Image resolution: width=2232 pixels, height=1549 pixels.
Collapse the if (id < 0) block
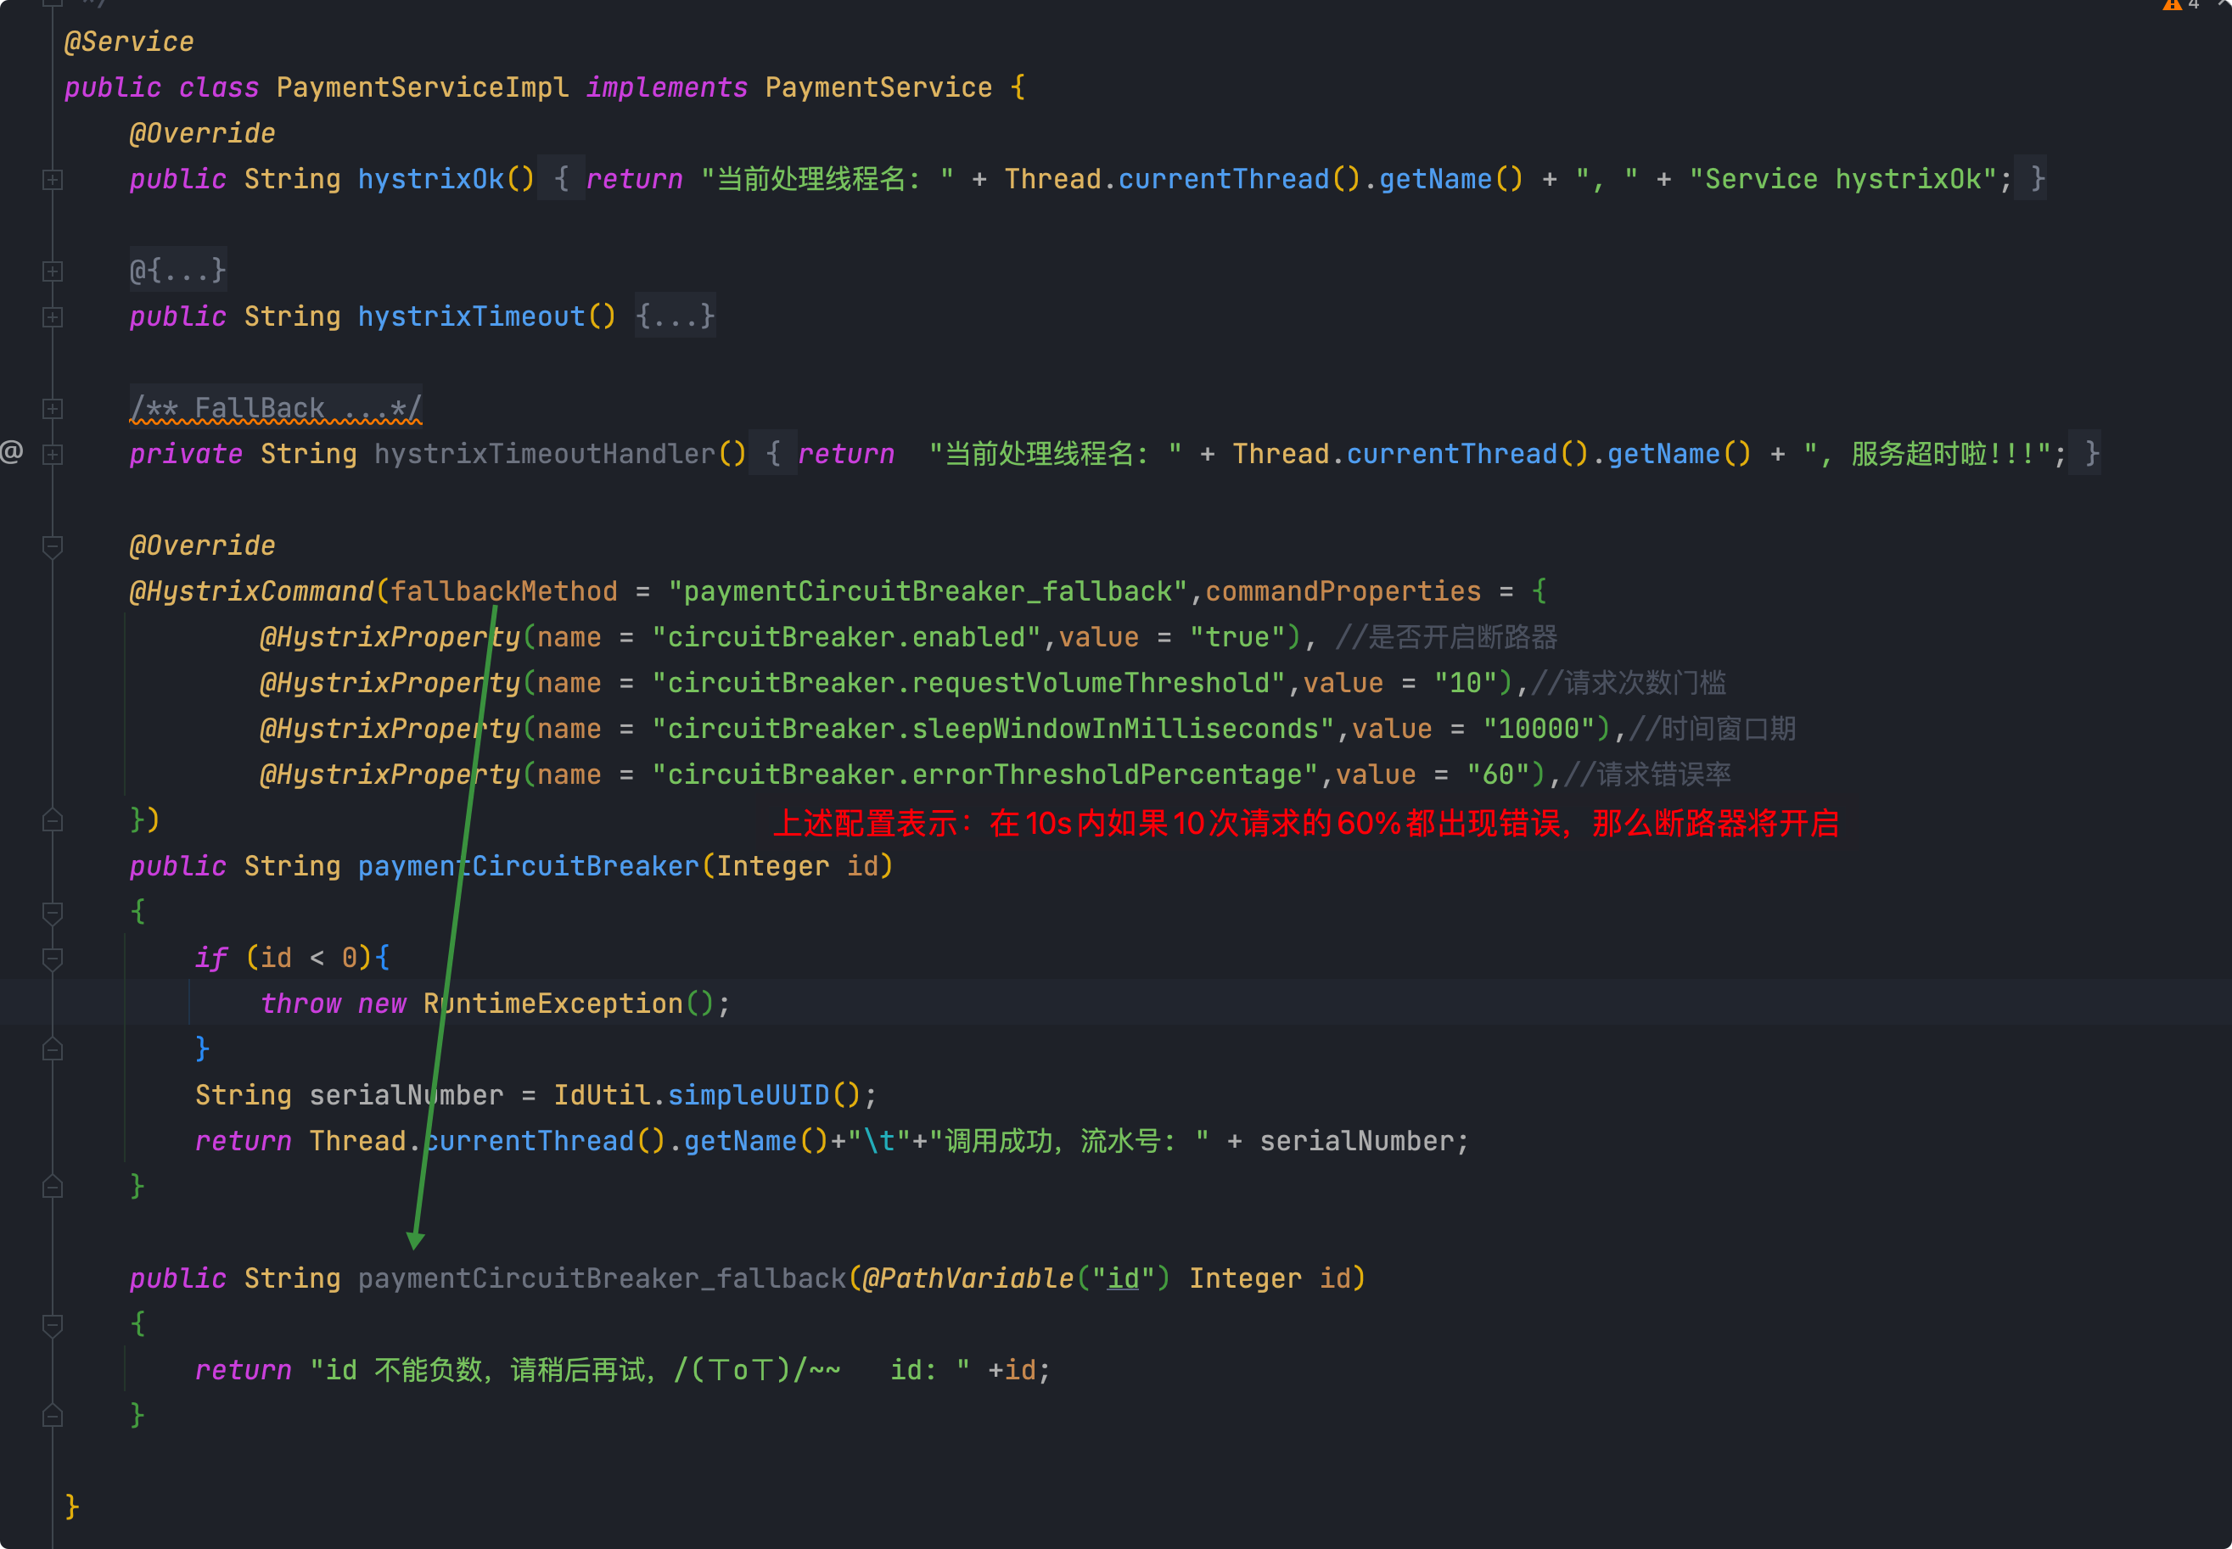tap(53, 958)
